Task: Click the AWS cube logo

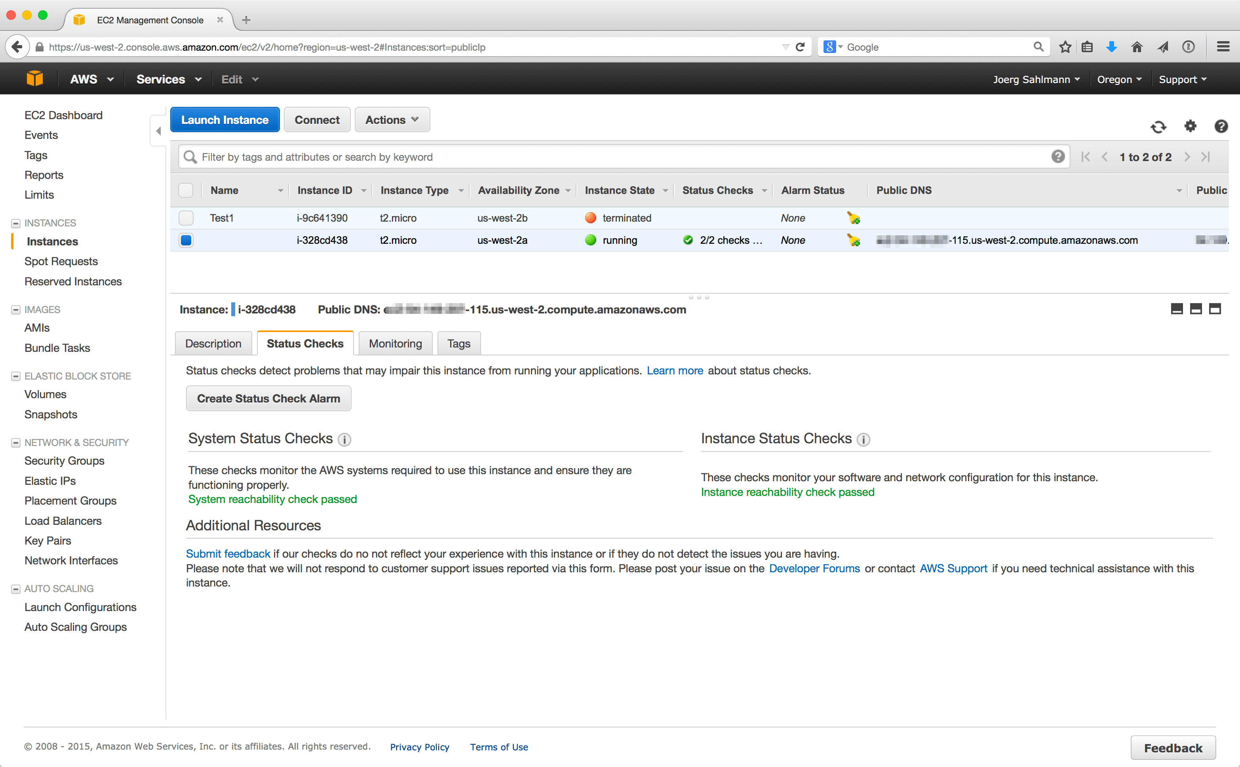Action: (x=34, y=79)
